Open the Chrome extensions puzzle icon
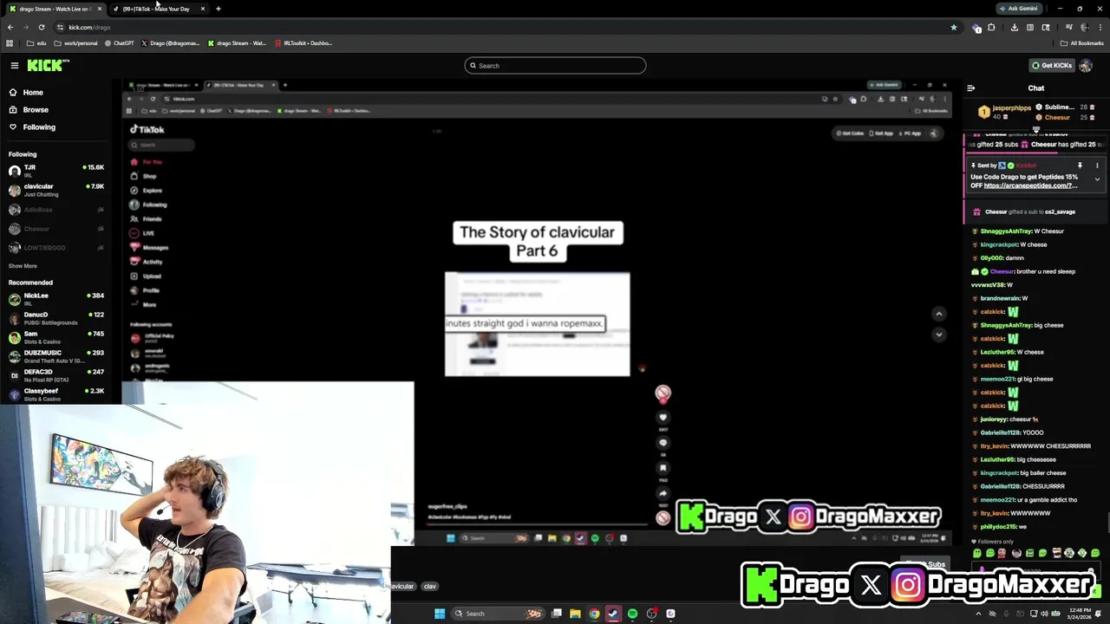The width and height of the screenshot is (1110, 624). pyautogui.click(x=991, y=27)
